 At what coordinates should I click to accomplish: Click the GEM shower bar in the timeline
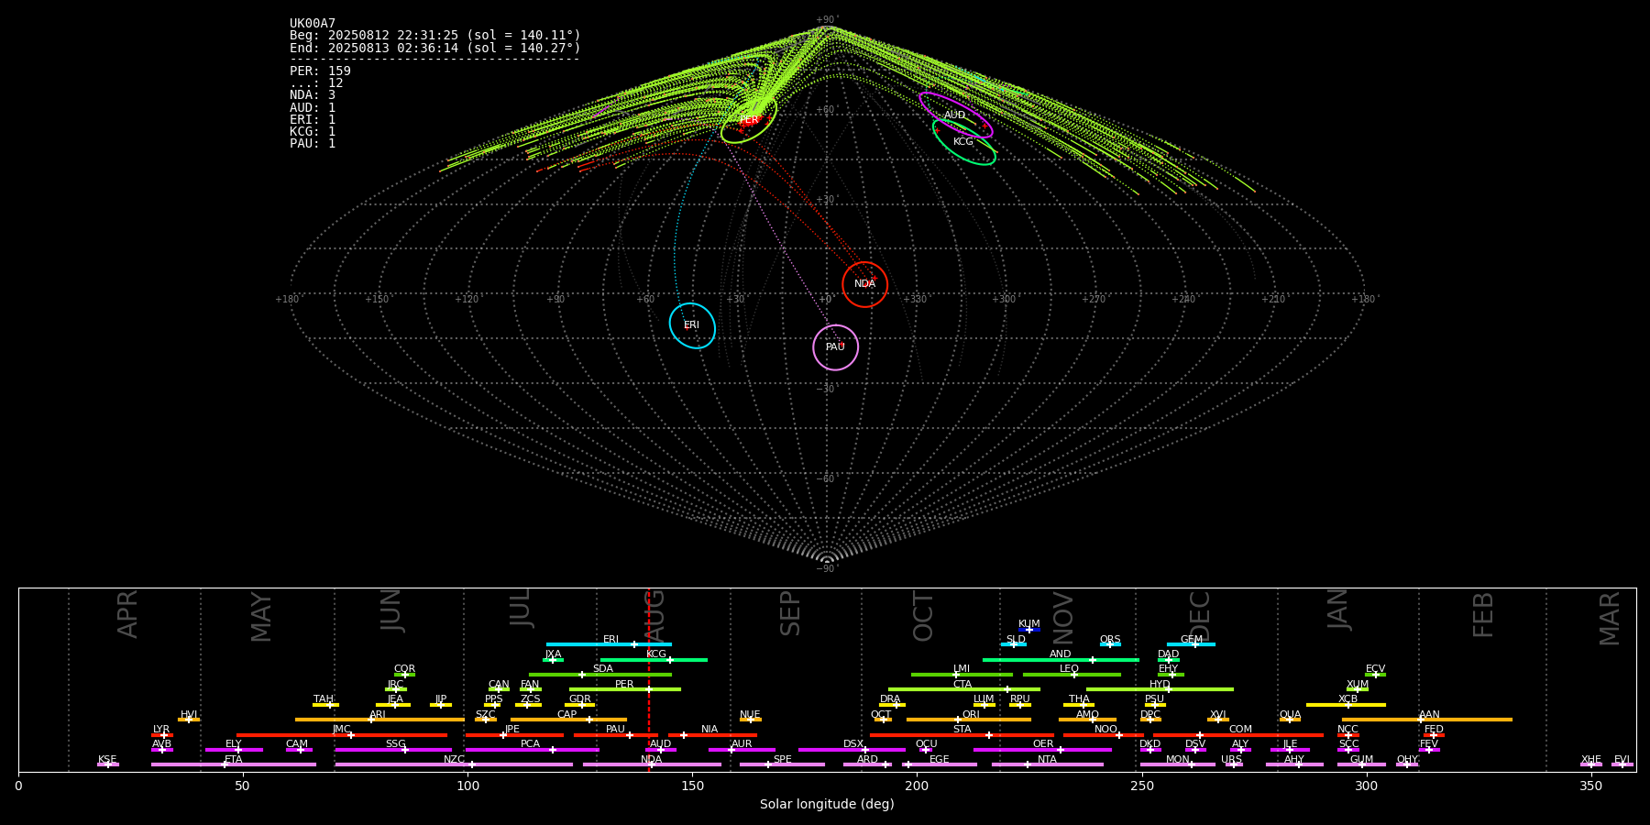point(1191,644)
